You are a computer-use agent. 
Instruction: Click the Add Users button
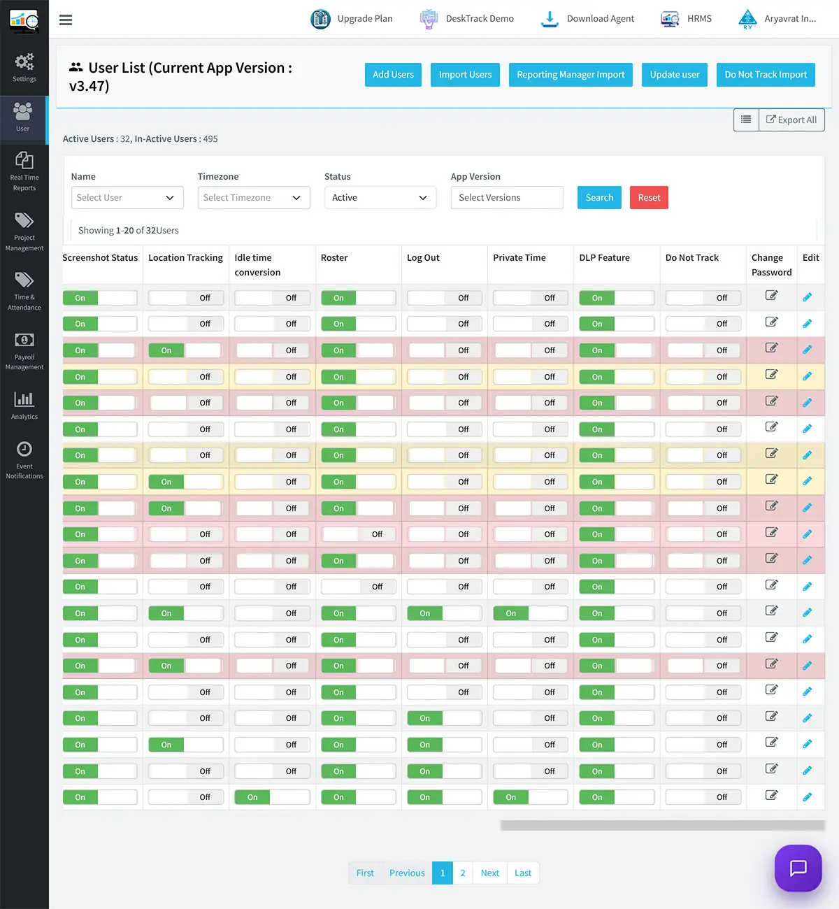point(393,75)
